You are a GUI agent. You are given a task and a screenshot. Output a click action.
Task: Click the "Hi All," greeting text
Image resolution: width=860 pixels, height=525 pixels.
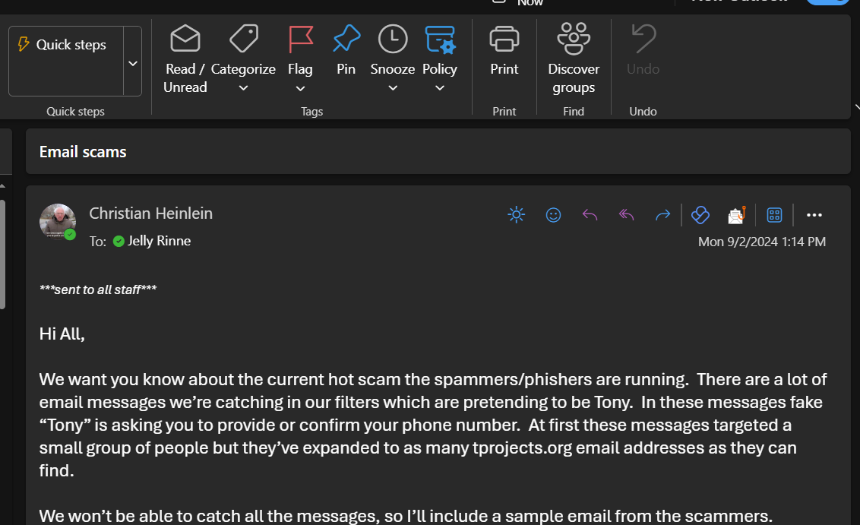62,334
